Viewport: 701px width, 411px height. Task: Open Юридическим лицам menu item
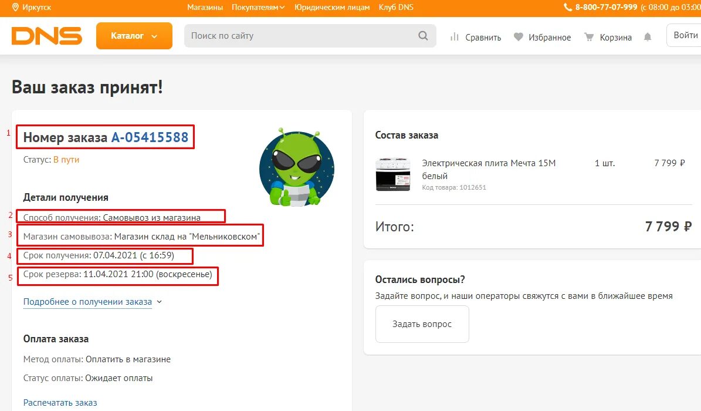331,7
